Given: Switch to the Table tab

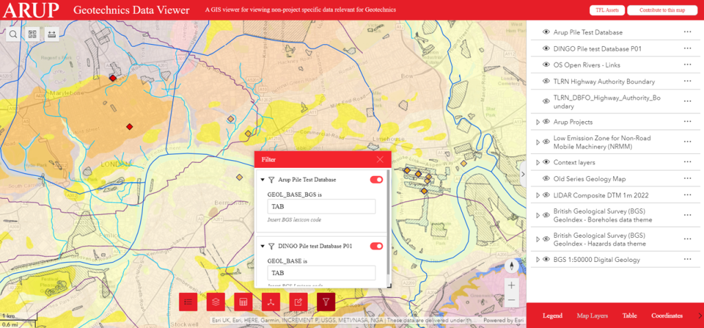Looking at the screenshot, I should coord(630,316).
